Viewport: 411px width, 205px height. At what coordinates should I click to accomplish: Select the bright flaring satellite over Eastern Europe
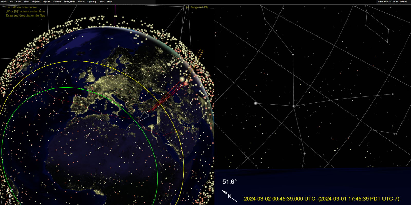182,79
